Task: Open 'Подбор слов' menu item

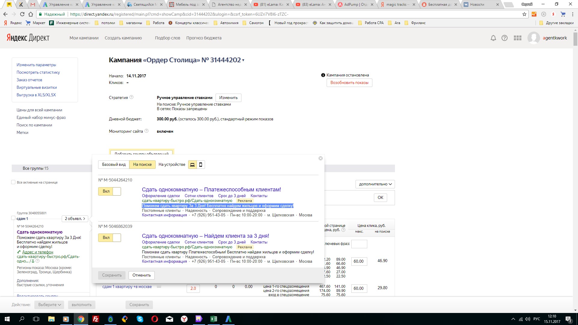Action: pyautogui.click(x=167, y=38)
